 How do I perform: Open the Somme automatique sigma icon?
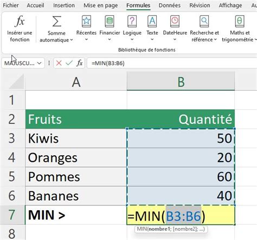(56, 21)
